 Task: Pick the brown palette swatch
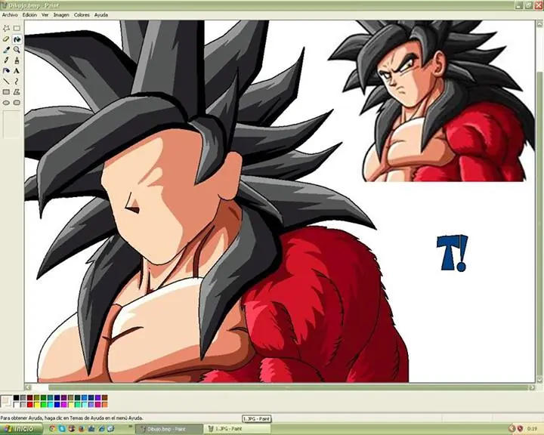coord(105,397)
